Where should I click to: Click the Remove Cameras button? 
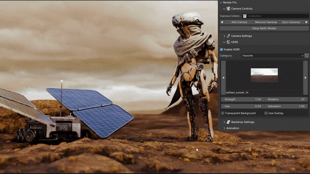click(266, 22)
